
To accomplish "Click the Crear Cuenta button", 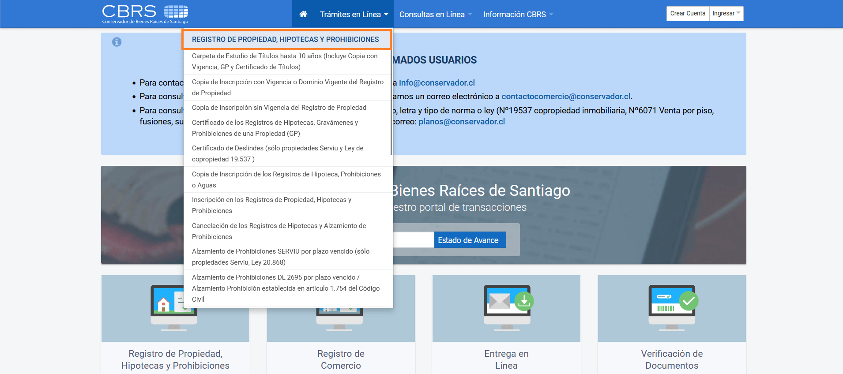I will pos(688,14).
